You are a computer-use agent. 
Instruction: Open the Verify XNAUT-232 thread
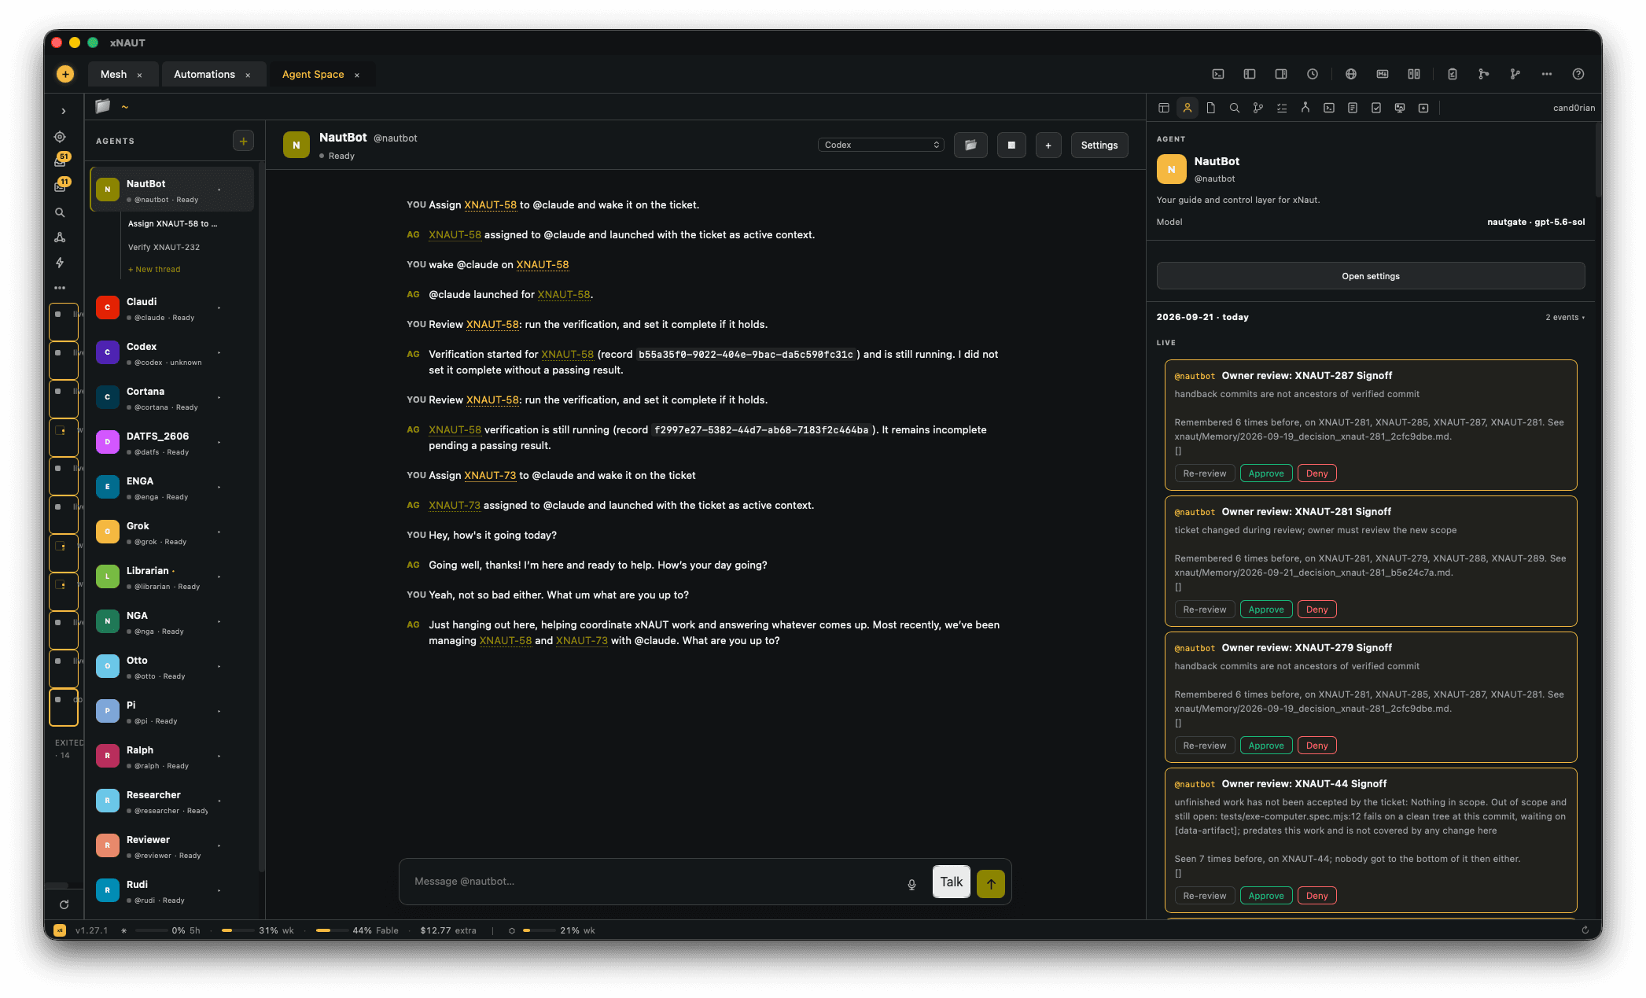[164, 247]
